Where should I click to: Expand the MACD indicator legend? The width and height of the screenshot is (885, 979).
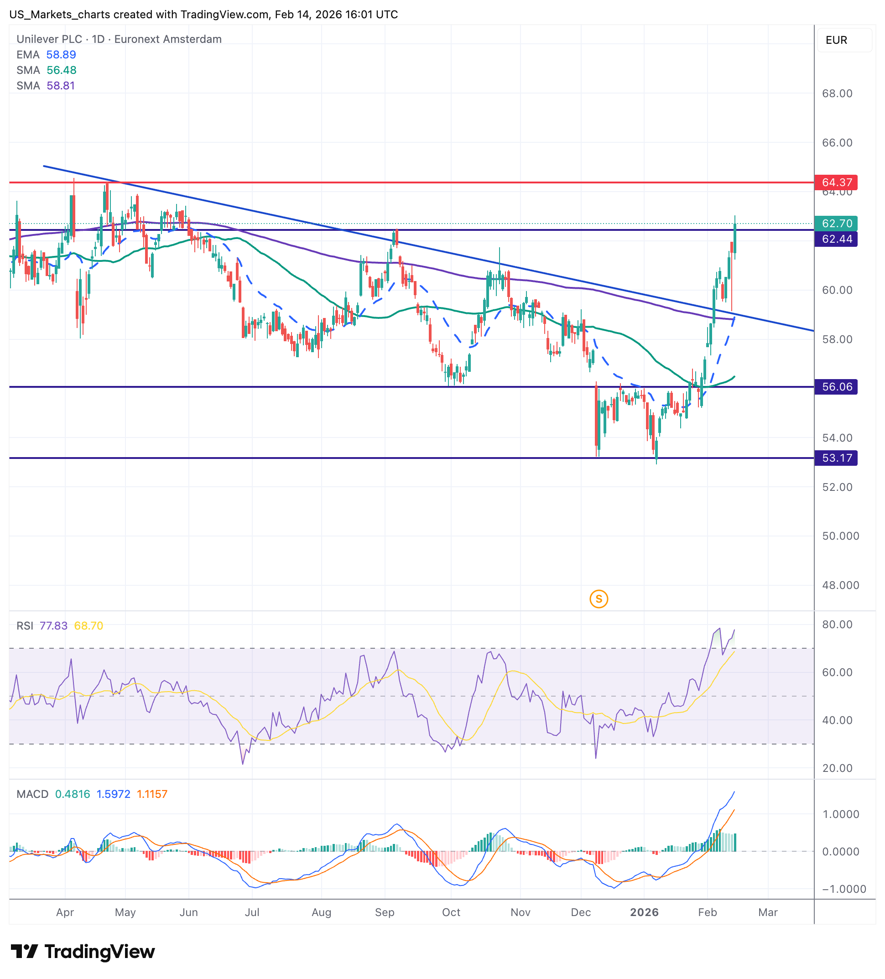pos(32,794)
